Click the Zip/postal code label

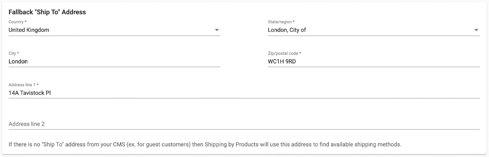(284, 53)
